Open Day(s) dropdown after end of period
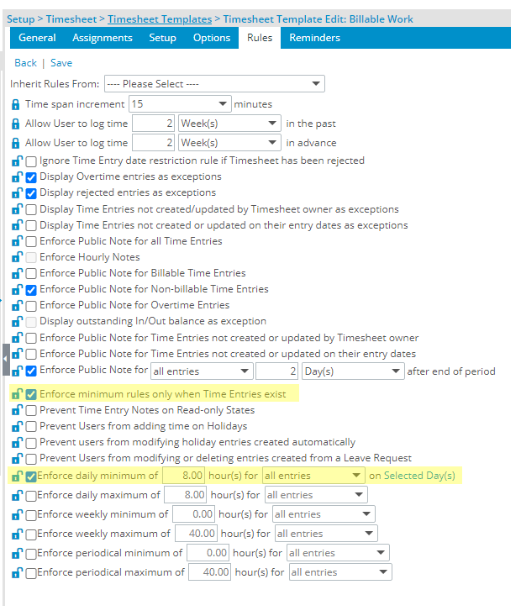 [353, 371]
